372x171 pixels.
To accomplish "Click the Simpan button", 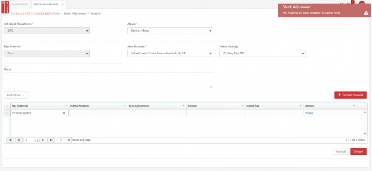I will click(x=358, y=151).
